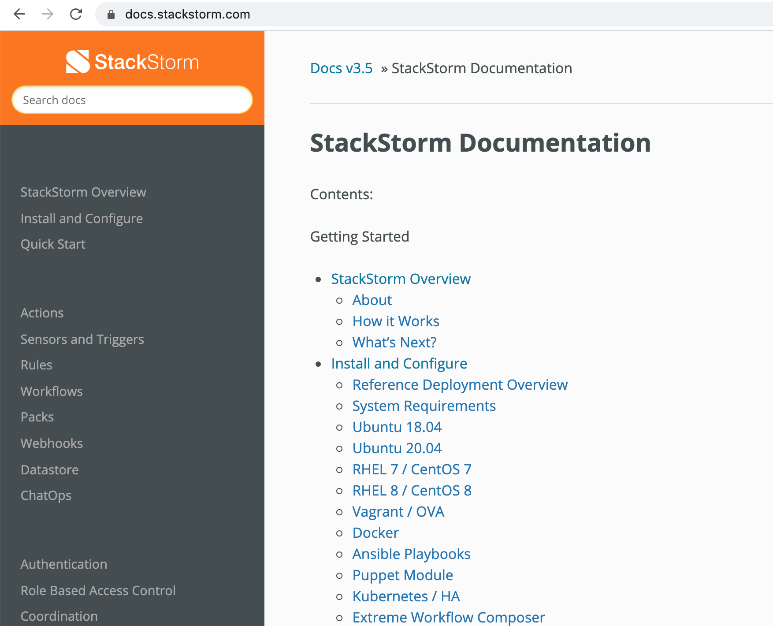Go to Sensors and Triggers in sidebar
Viewport: 773px width, 626px height.
pos(82,339)
